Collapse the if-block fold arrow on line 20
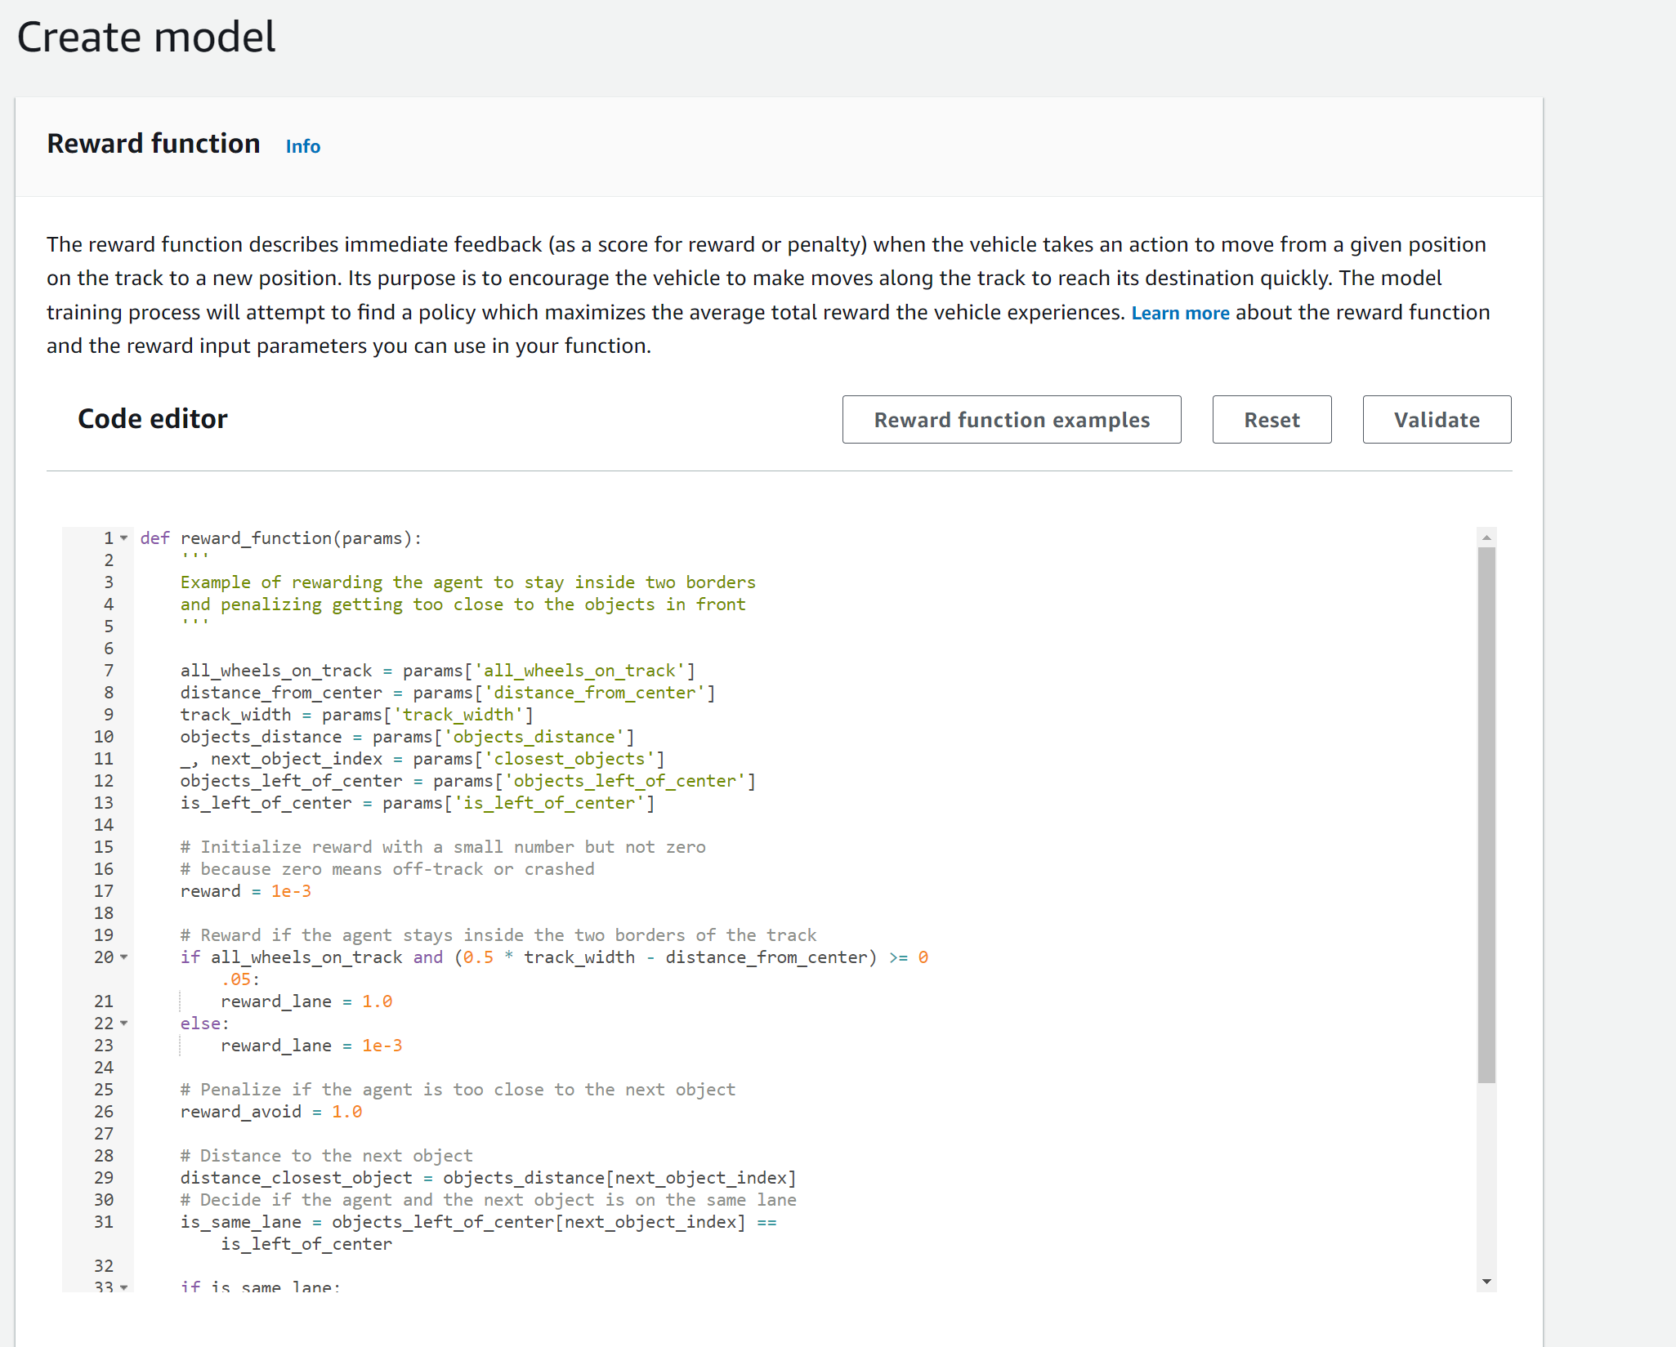Image resolution: width=1676 pixels, height=1347 pixels. pyautogui.click(x=124, y=957)
